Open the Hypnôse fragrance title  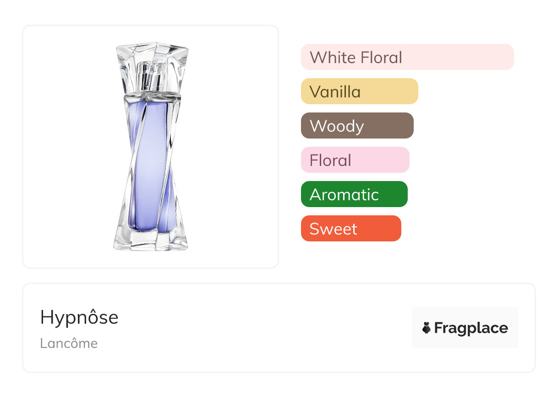(79, 318)
